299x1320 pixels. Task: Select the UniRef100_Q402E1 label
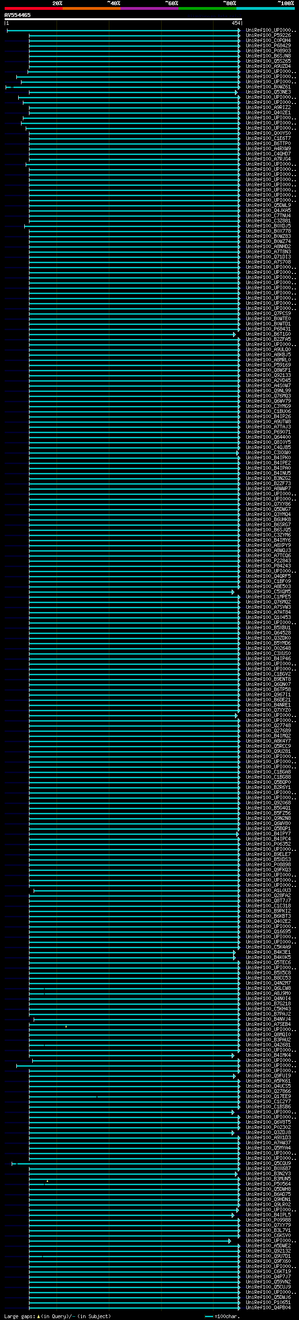(x=268, y=113)
